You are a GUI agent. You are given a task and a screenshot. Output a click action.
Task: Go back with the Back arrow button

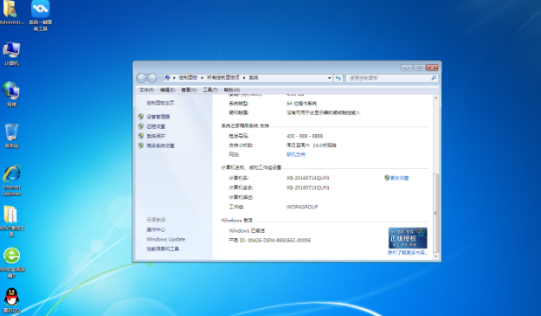[x=141, y=78]
